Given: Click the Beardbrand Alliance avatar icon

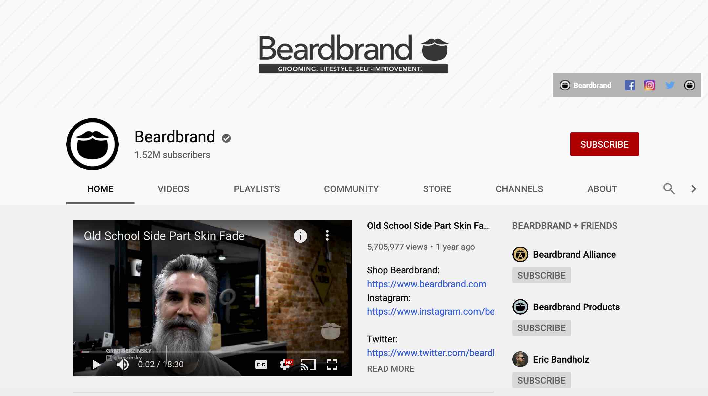Looking at the screenshot, I should click(520, 254).
